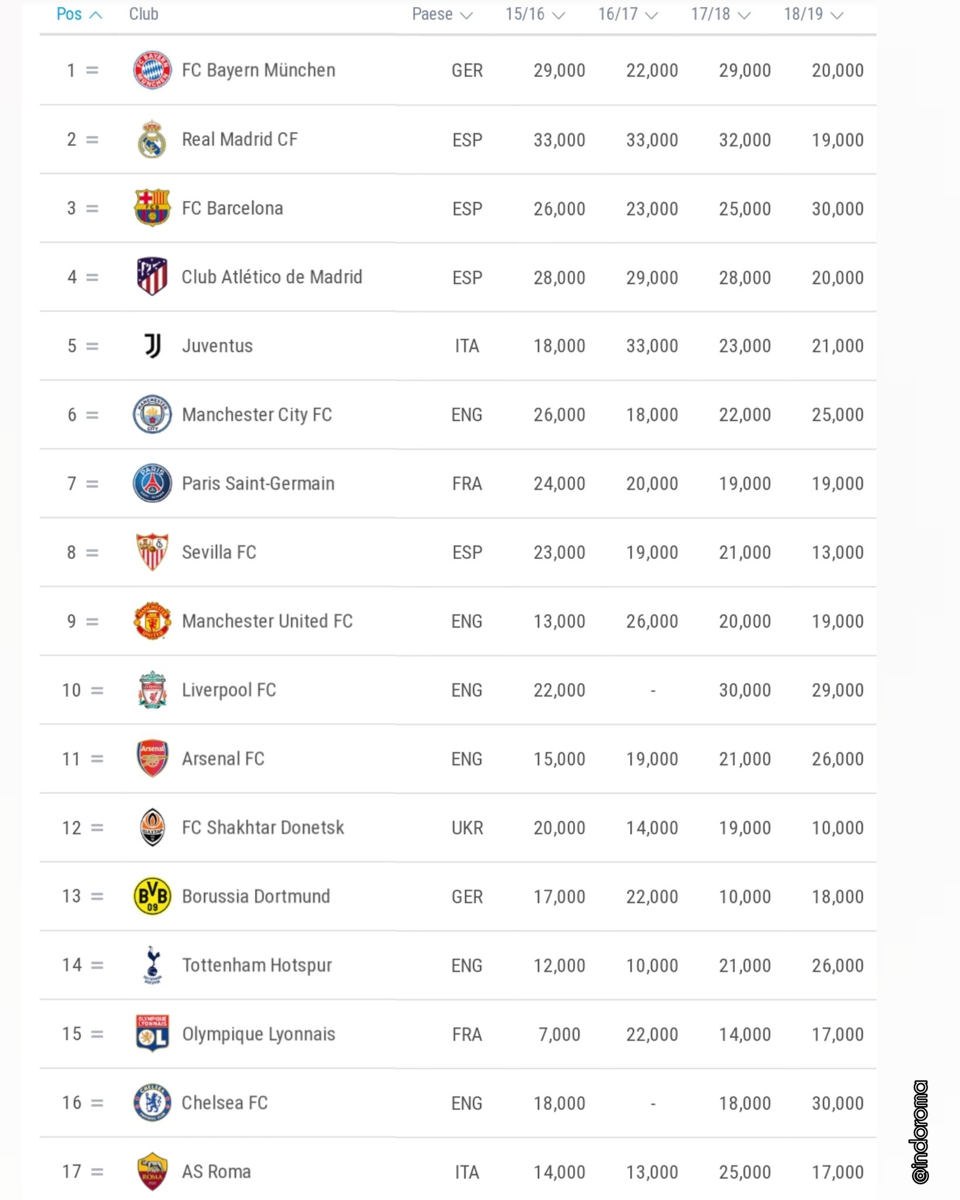
Task: Click the Paris Saint-Germain crest
Action: 152,483
